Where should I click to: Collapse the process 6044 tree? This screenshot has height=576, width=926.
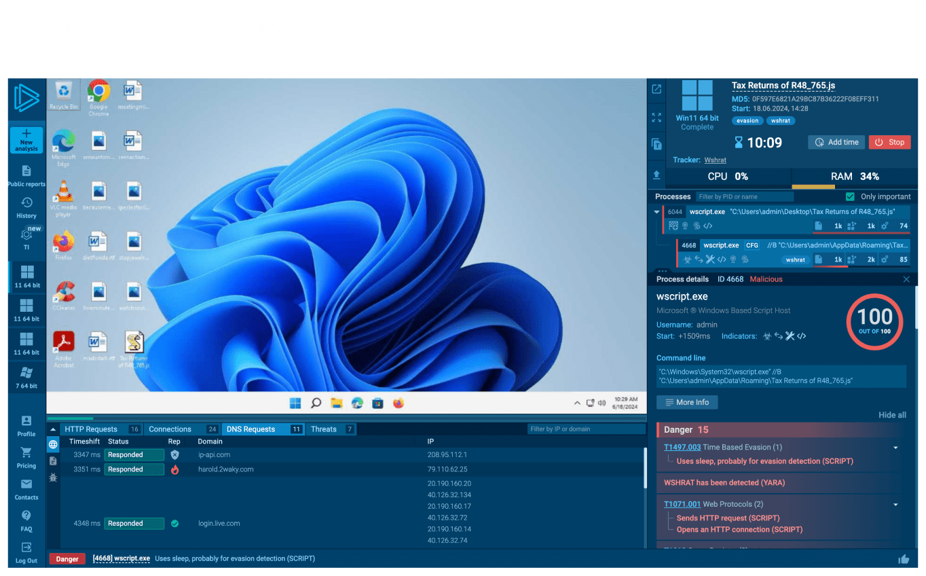click(x=656, y=212)
